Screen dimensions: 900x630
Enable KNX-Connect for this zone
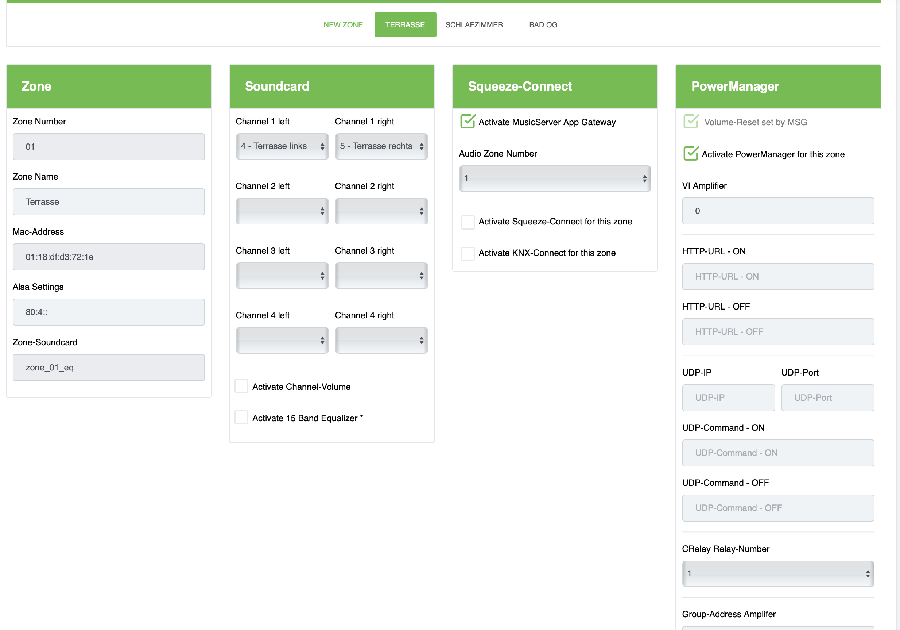pyautogui.click(x=468, y=253)
